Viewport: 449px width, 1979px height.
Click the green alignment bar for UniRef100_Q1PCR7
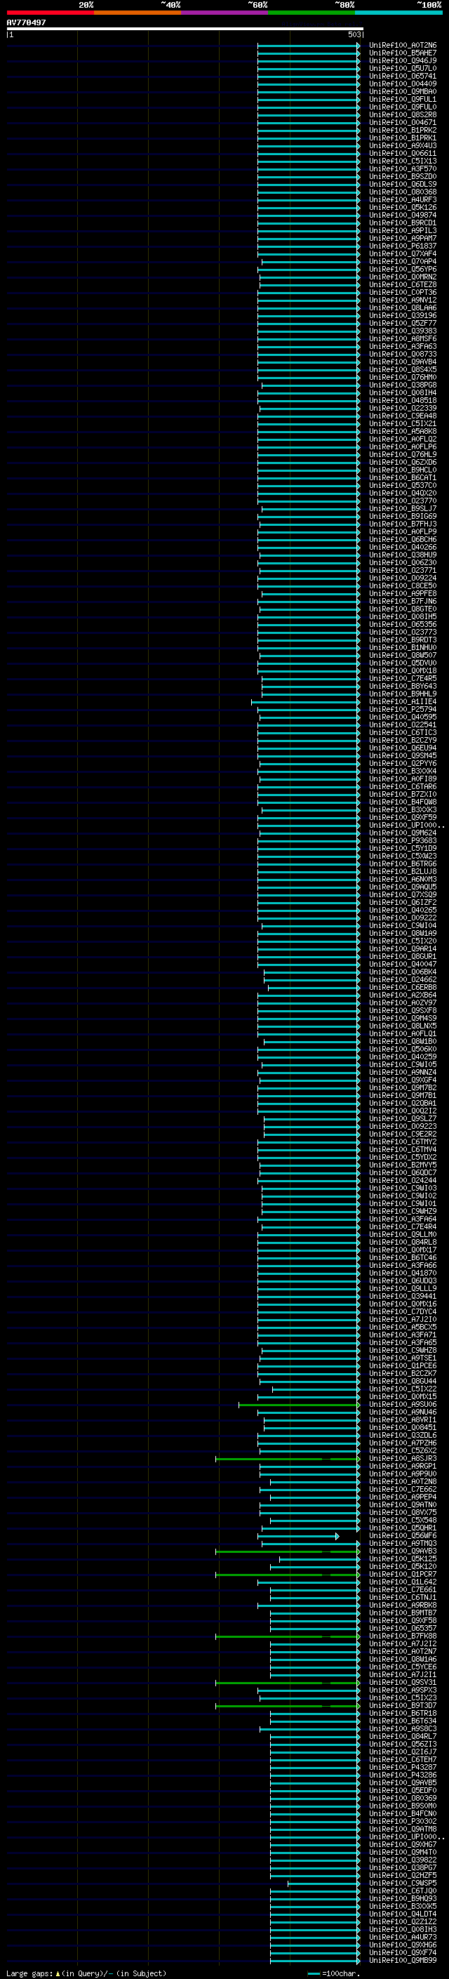[x=288, y=1575]
